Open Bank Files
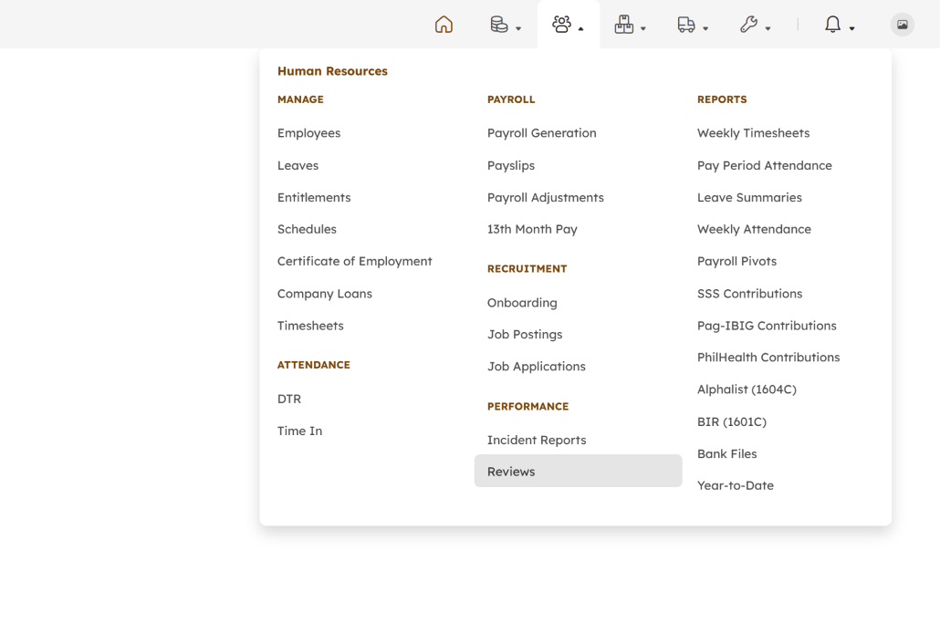The image size is (940, 634). pyautogui.click(x=726, y=453)
